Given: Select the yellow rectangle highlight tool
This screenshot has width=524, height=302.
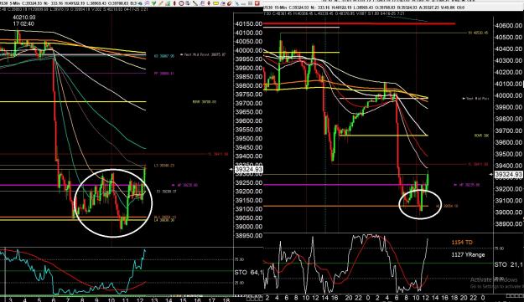Looking at the screenshot, I should point(215,3).
